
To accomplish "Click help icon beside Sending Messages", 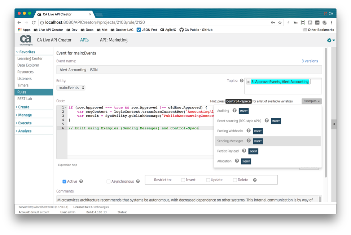I will (x=249, y=141).
